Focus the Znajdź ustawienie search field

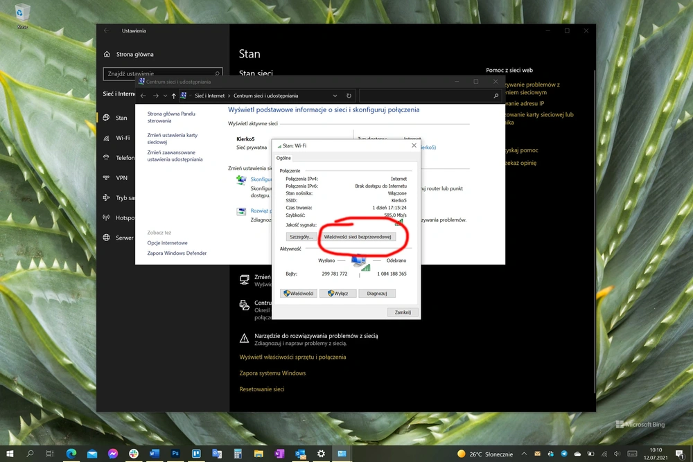point(163,73)
